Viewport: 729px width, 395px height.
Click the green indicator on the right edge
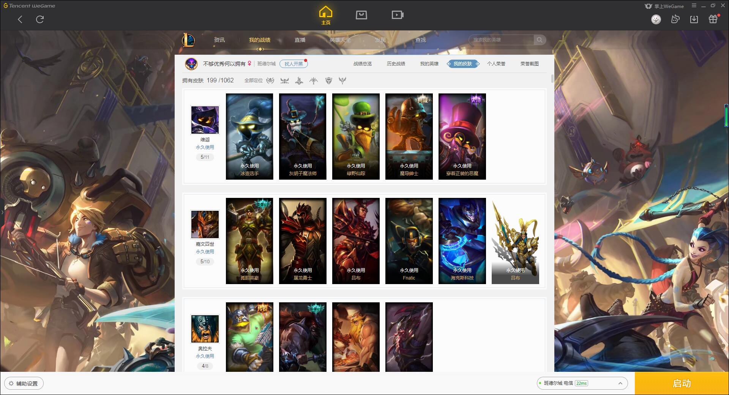[x=726, y=115]
